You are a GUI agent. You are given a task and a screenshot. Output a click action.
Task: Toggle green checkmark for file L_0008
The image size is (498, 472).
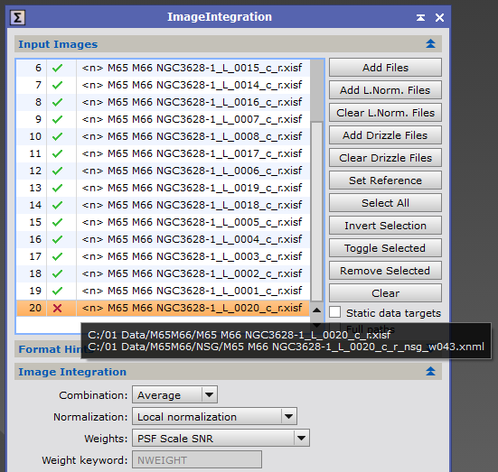pyautogui.click(x=58, y=136)
